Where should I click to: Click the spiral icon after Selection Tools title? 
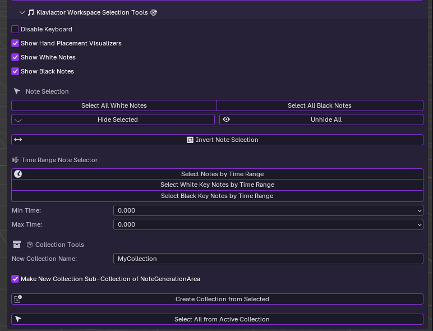point(154,12)
